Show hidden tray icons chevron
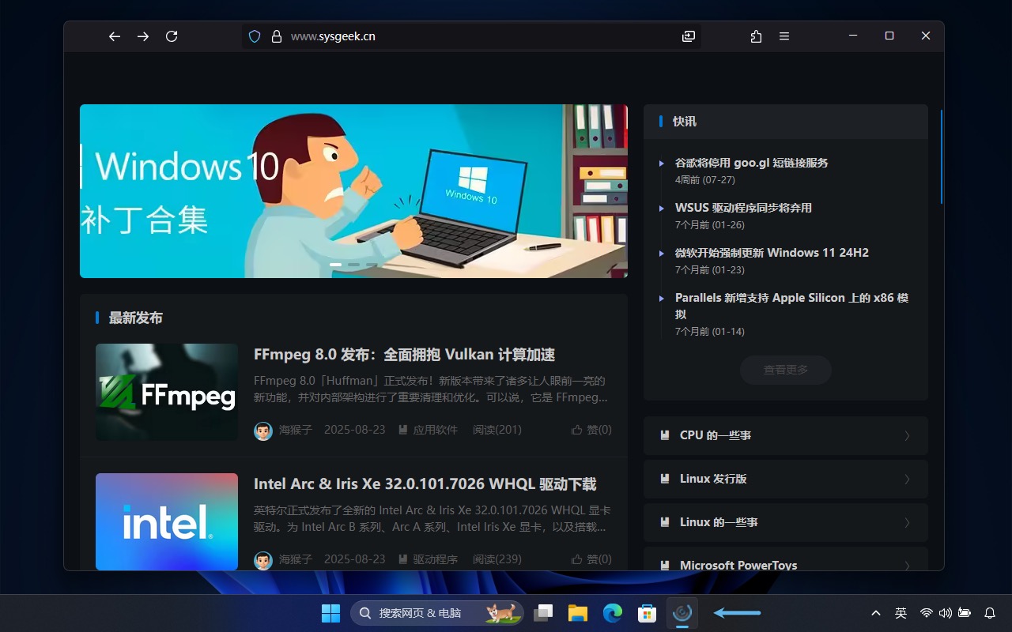Screen dimensions: 1012x632 coord(876,613)
